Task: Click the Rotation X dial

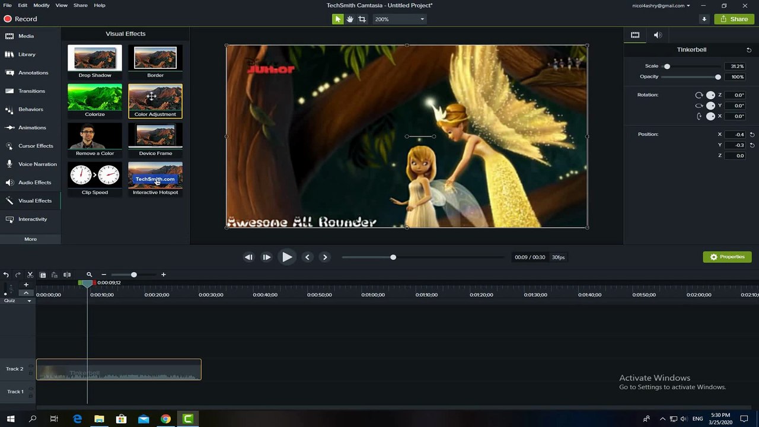Action: [710, 116]
